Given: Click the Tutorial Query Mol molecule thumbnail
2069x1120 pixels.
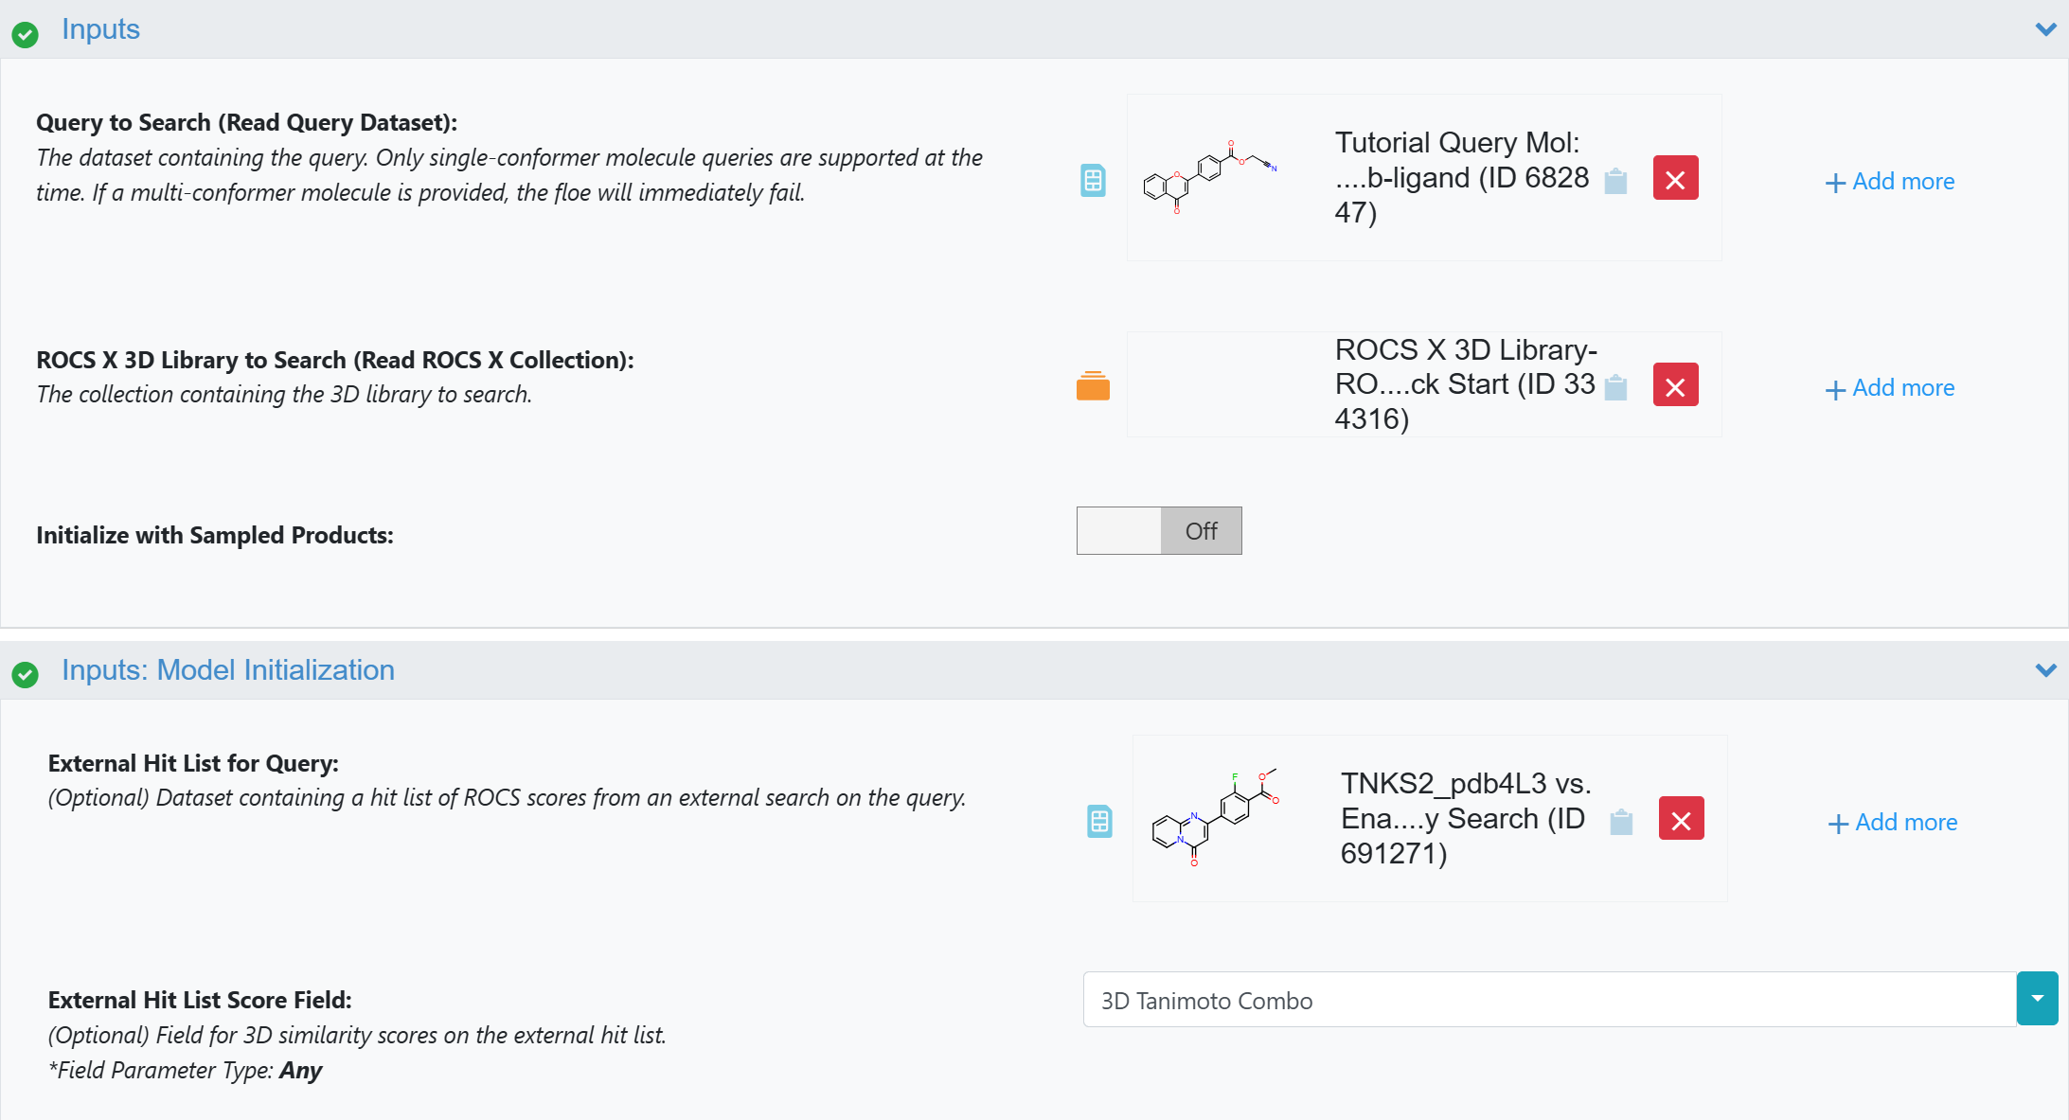Looking at the screenshot, I should pyautogui.click(x=1210, y=178).
